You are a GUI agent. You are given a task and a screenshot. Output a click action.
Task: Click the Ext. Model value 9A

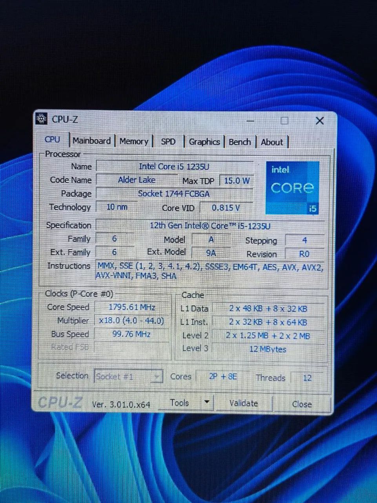pyautogui.click(x=211, y=253)
